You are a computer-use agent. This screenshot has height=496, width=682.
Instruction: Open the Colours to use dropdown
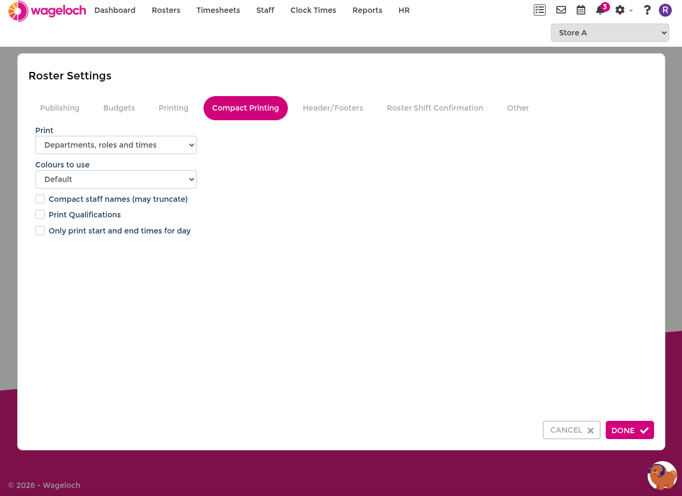click(x=116, y=179)
